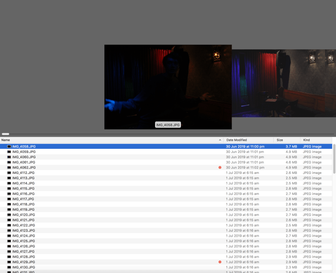This screenshot has width=336, height=273.
Task: Click the red tag dot on IMG_4129.JPG
Action: coord(220,262)
